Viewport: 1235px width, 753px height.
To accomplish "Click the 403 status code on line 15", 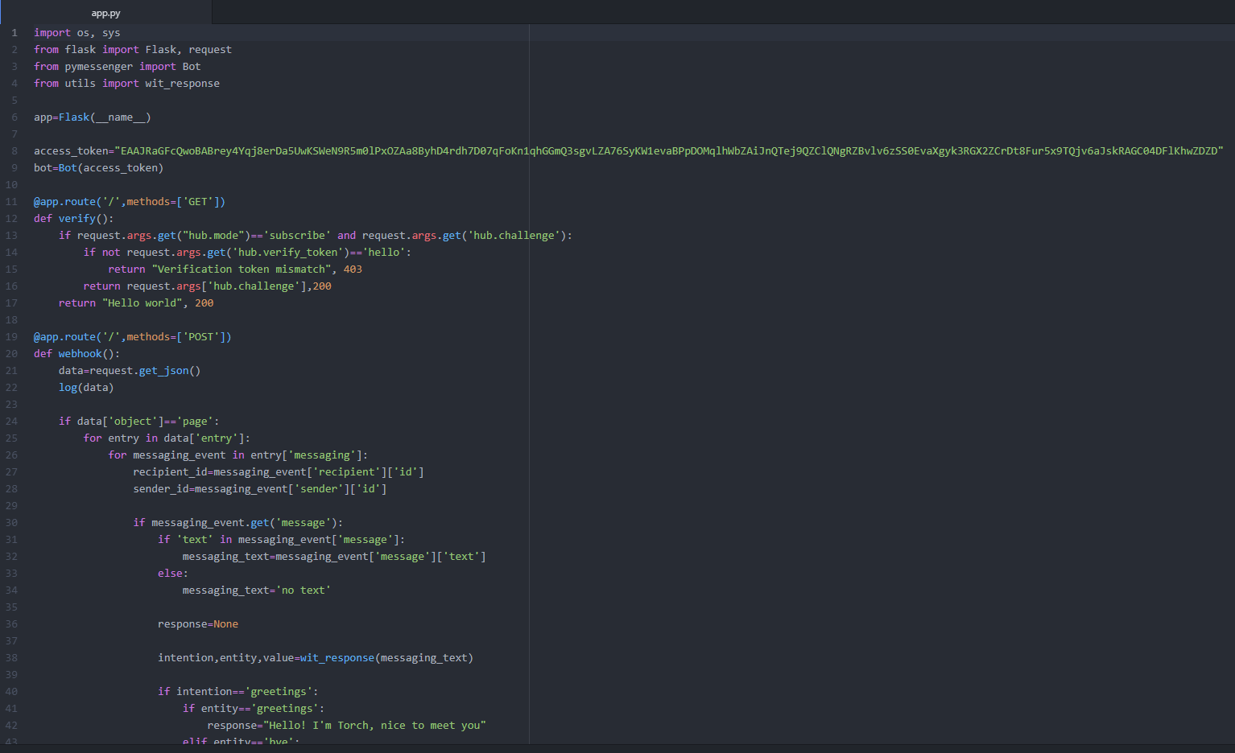I will [x=353, y=270].
